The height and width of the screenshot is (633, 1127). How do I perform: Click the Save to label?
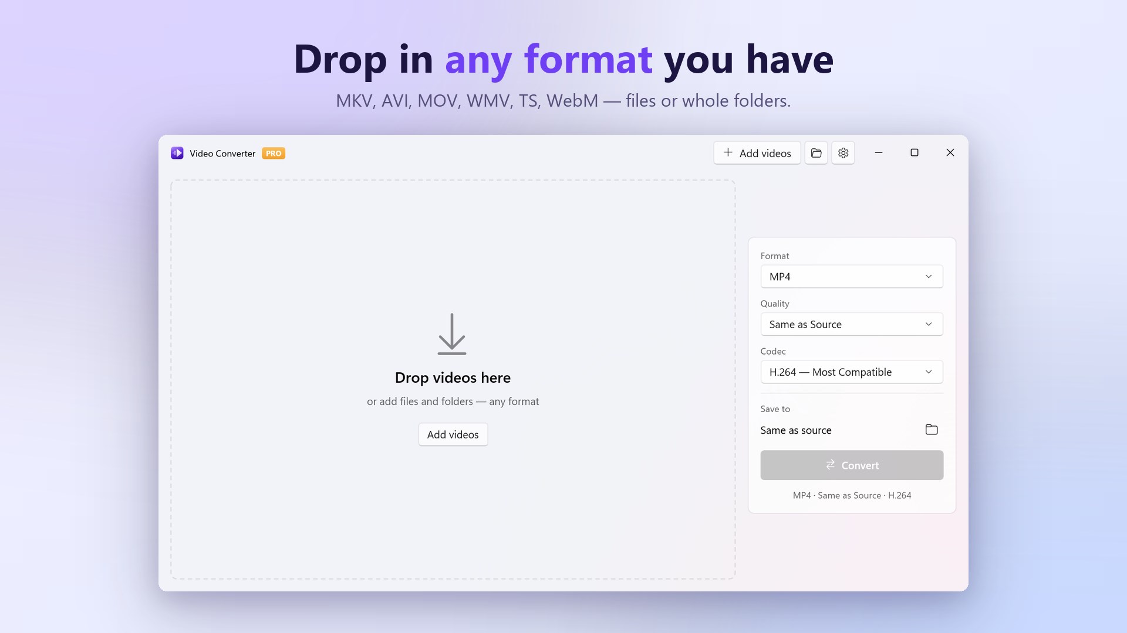[x=775, y=409]
